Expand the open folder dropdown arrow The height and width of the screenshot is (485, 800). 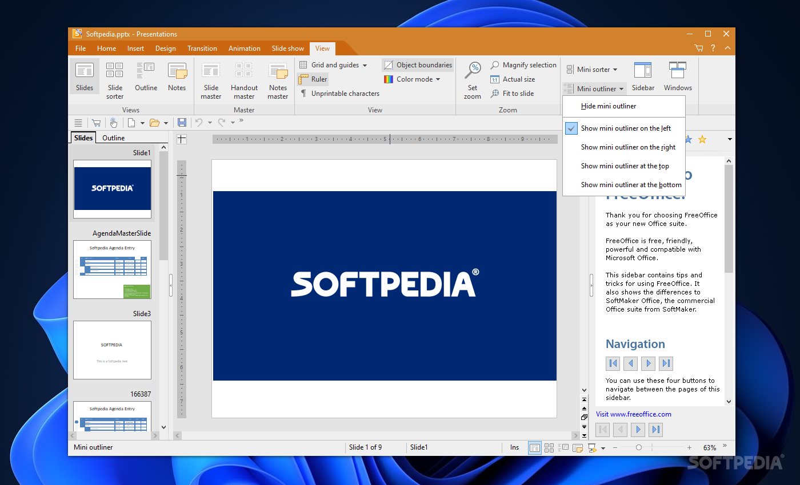pyautogui.click(x=166, y=123)
